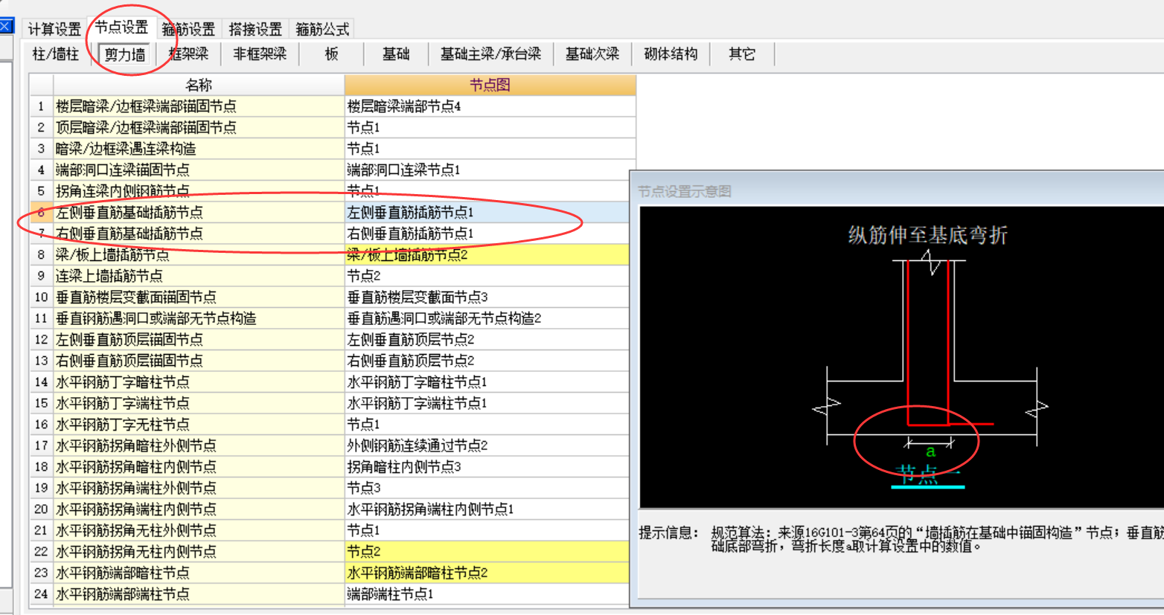1164x615 pixels.
Task: Click the 垂直筋遇洞口或端部无节点构造2 cell
Action: 487,318
